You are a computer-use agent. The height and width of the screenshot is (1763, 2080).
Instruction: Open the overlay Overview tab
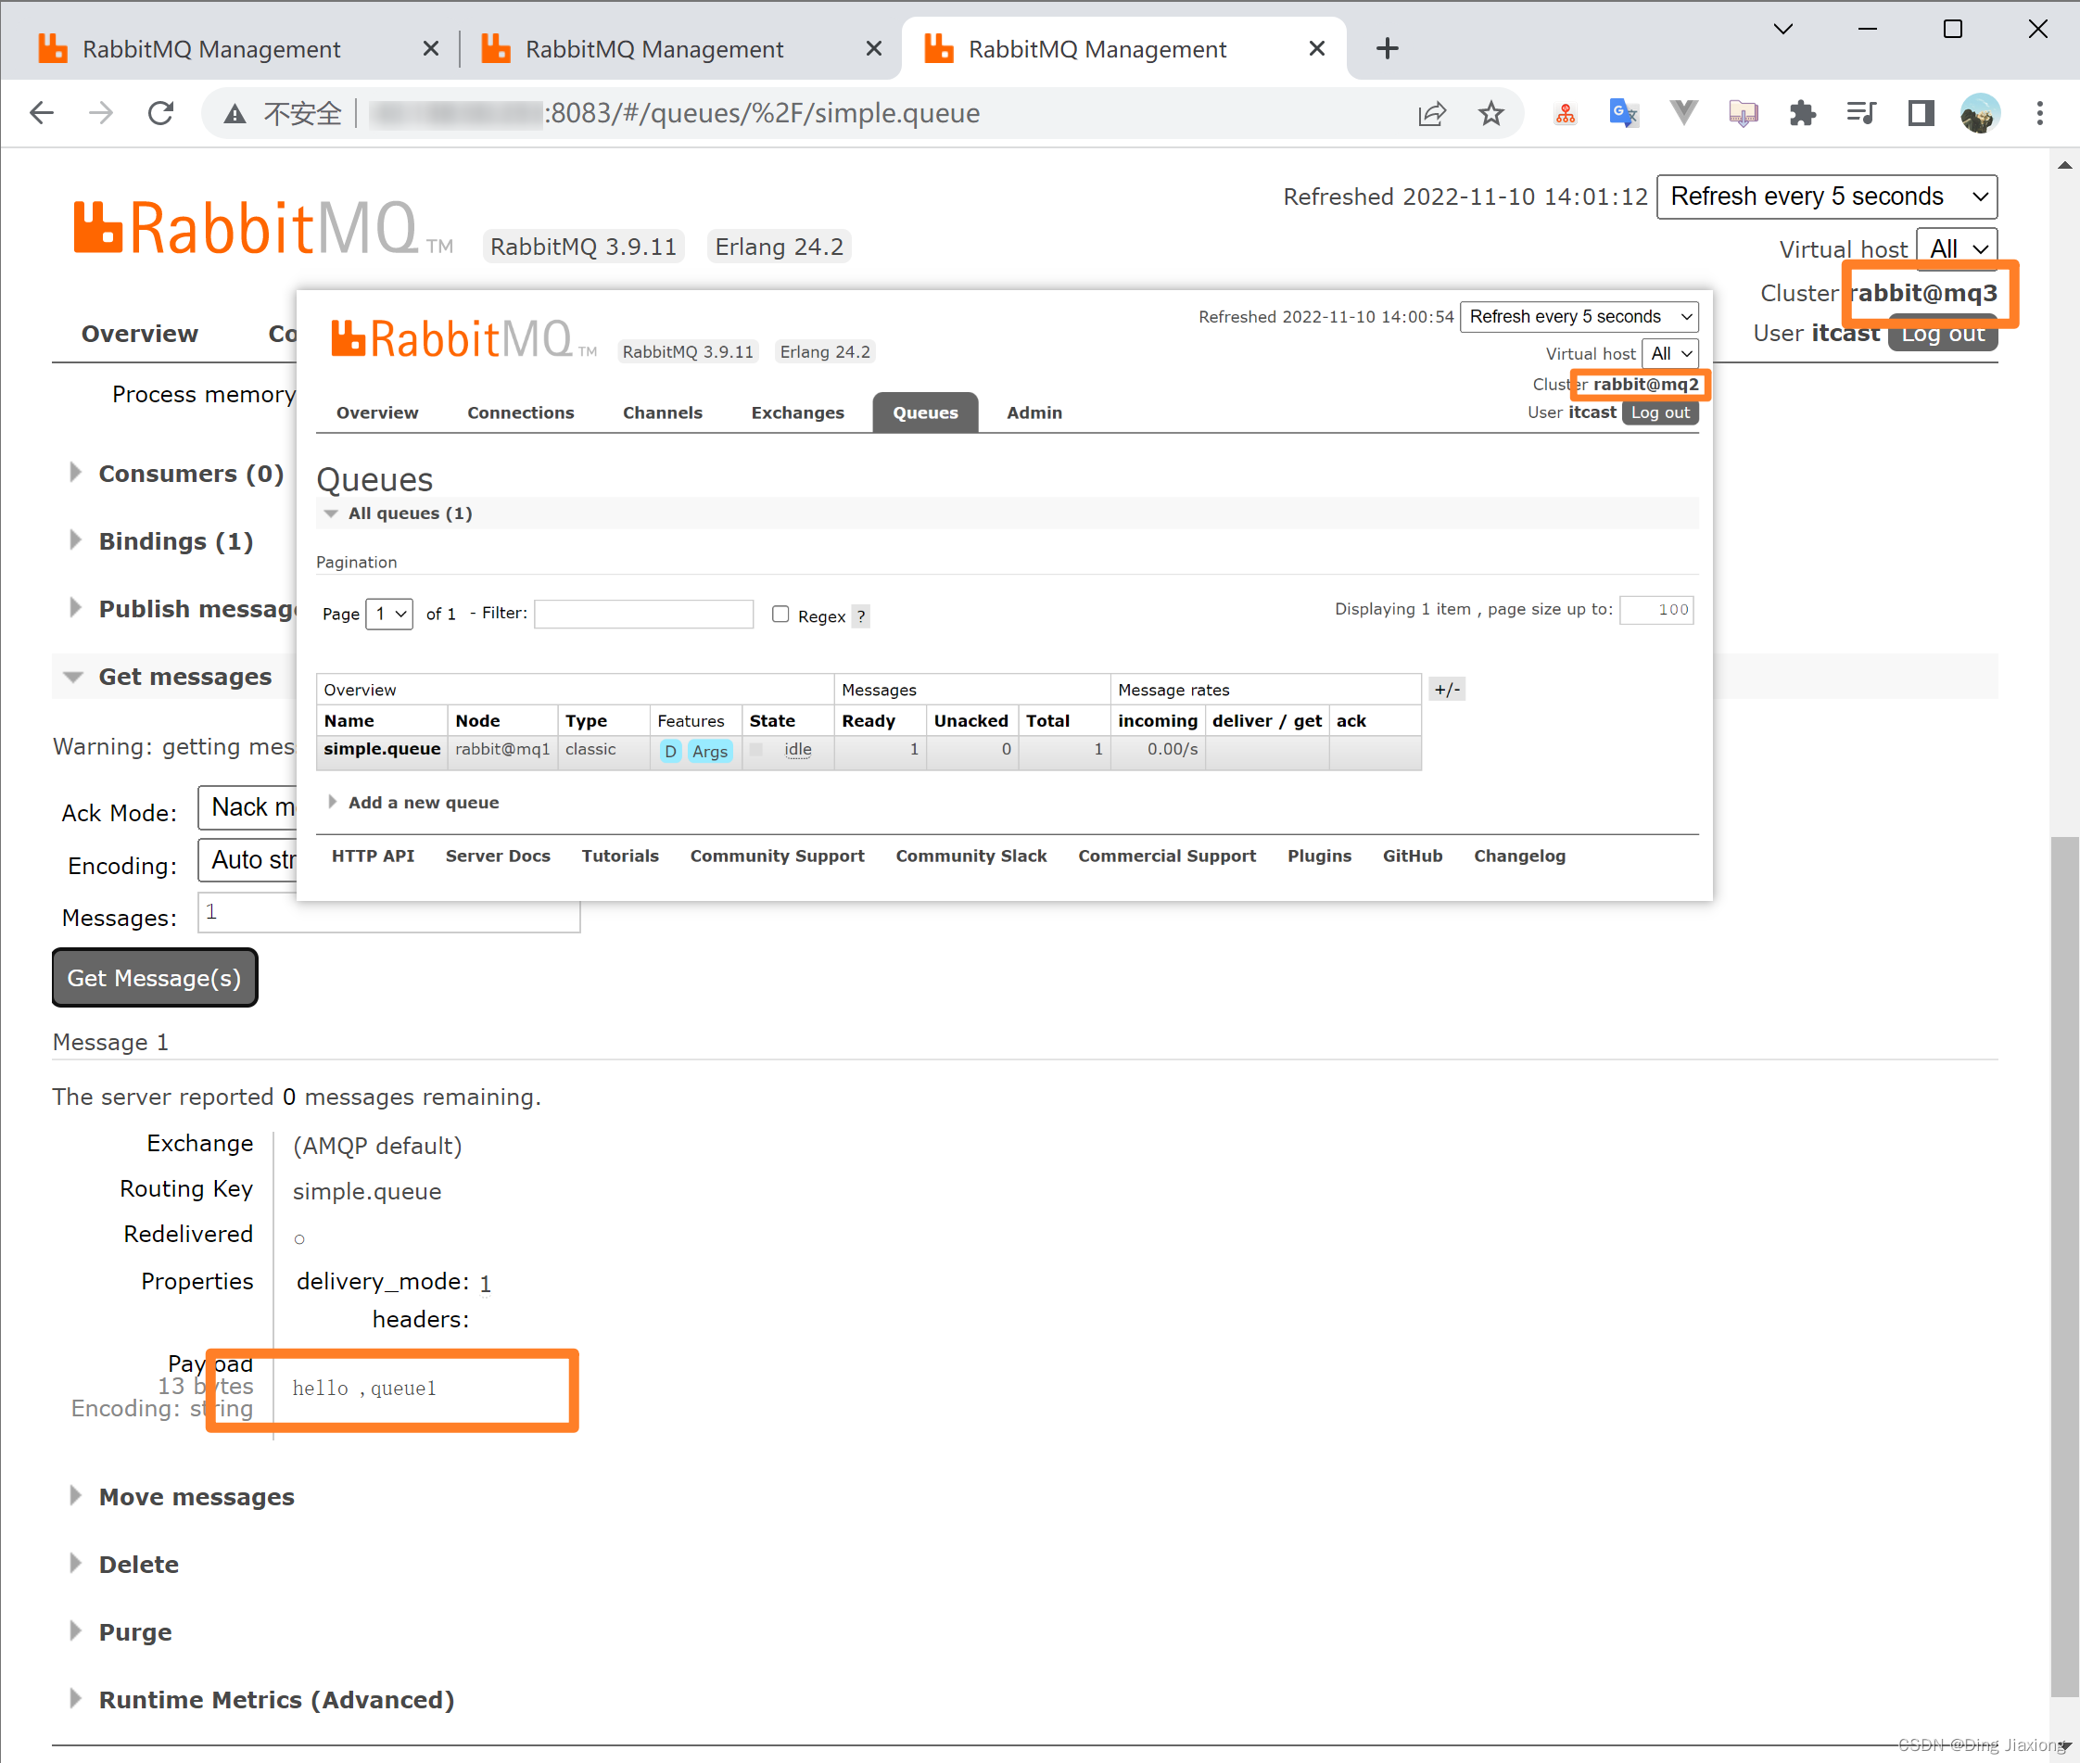[378, 412]
